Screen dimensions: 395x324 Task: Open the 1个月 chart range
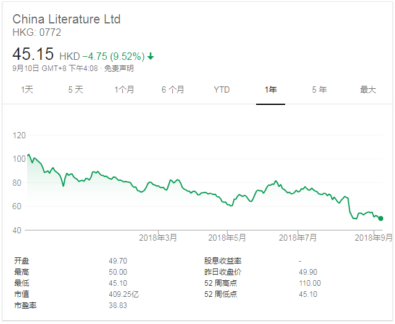pyautogui.click(x=124, y=89)
